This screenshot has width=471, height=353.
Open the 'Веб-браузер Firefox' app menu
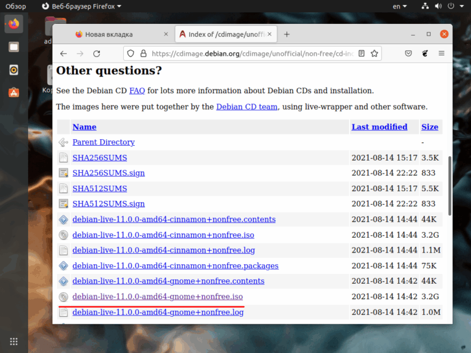tap(82, 6)
